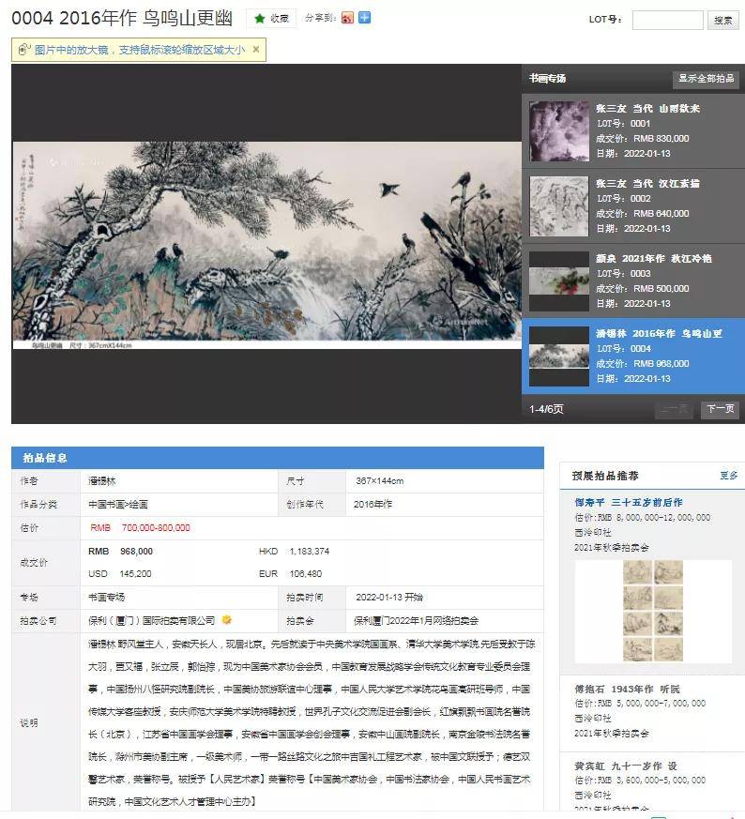
Task: Close the magnifier tip banner
Action: click(x=256, y=49)
